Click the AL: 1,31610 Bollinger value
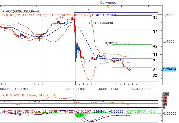 (106, 15)
